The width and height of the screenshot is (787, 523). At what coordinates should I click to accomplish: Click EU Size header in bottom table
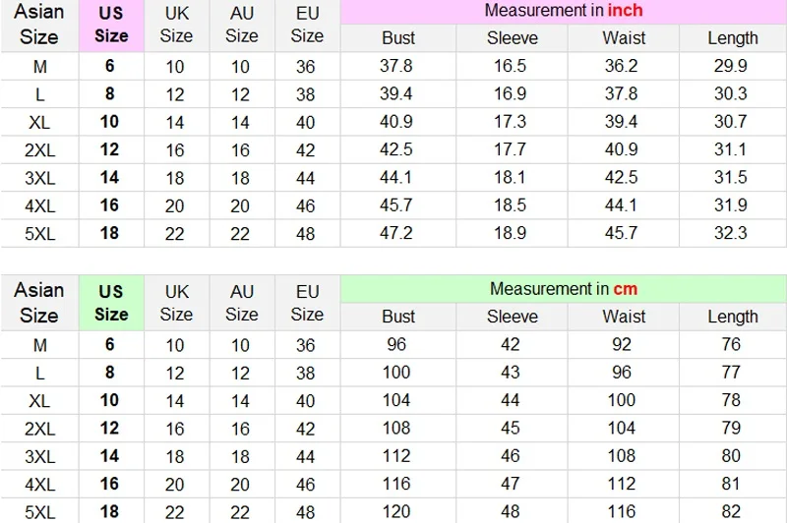[x=307, y=303]
